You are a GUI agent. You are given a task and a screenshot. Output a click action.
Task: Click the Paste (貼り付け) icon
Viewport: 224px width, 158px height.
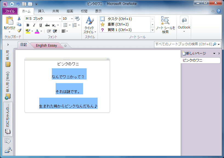click(9, 21)
